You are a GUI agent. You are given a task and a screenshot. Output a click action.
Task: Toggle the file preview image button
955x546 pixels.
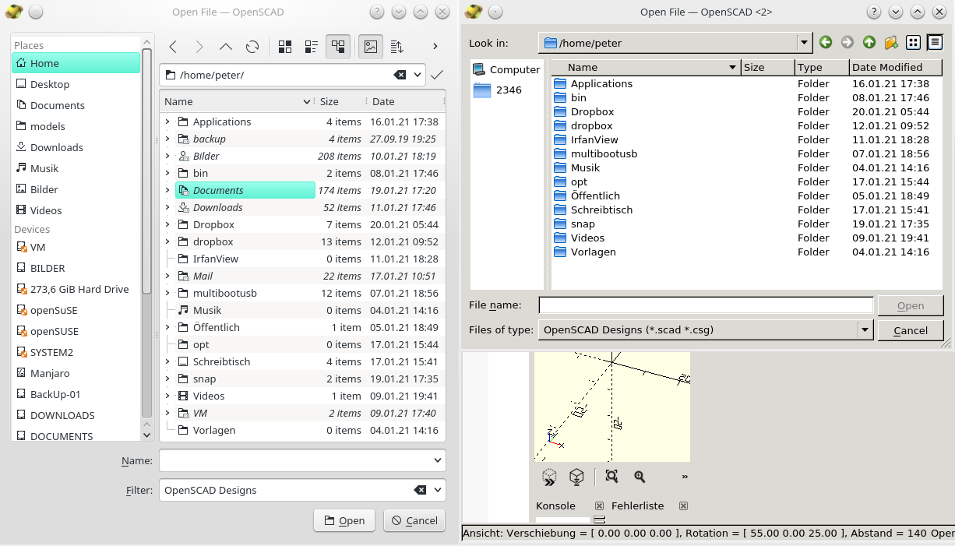coord(371,47)
